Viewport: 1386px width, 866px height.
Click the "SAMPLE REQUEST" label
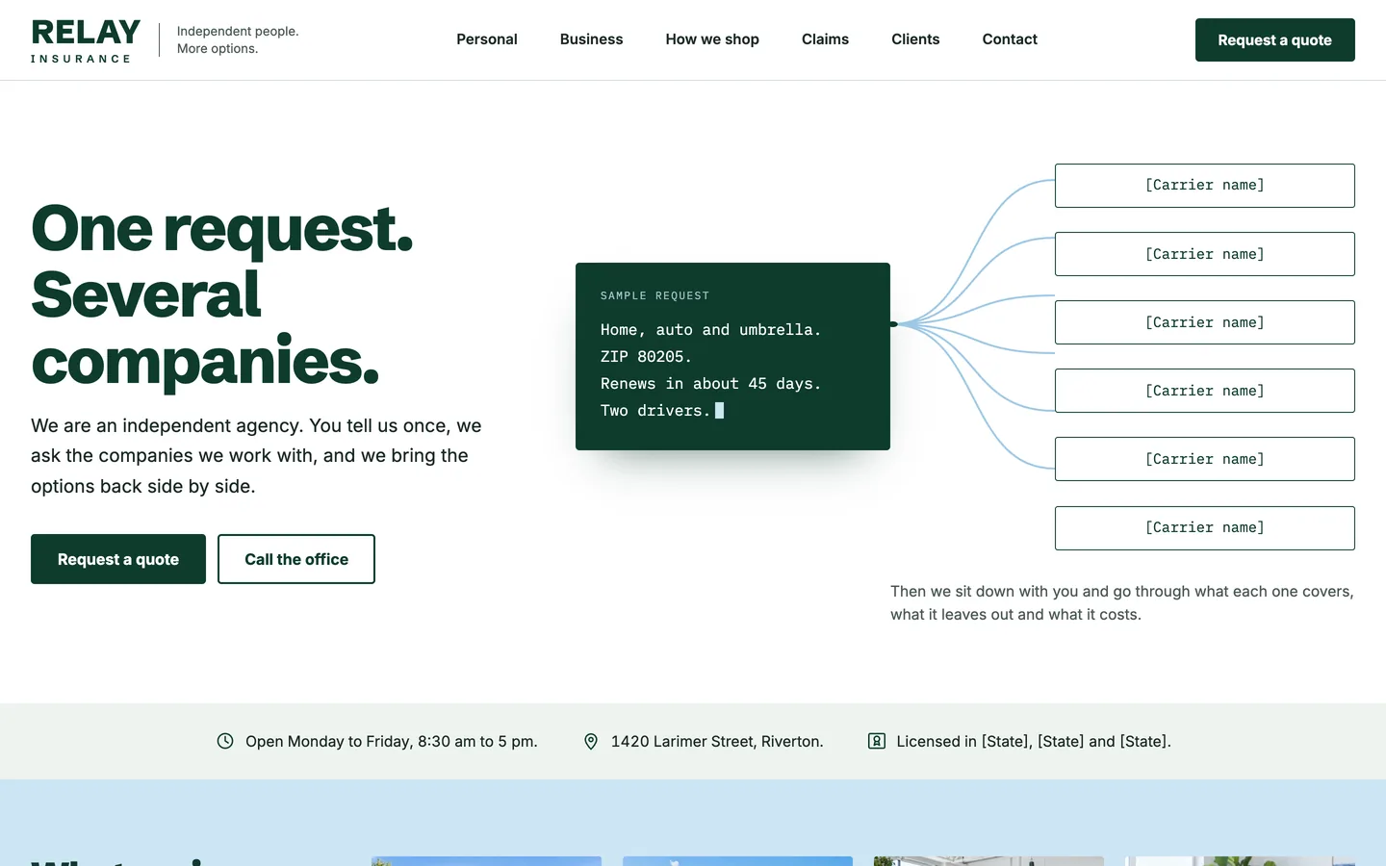tap(654, 295)
